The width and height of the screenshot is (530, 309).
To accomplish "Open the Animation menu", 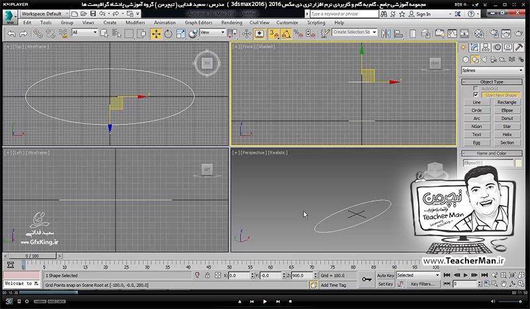I will [164, 22].
